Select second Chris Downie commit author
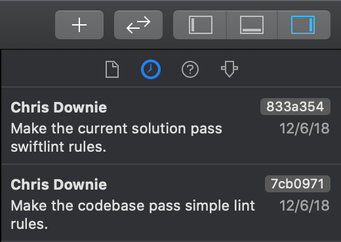 tap(59, 184)
